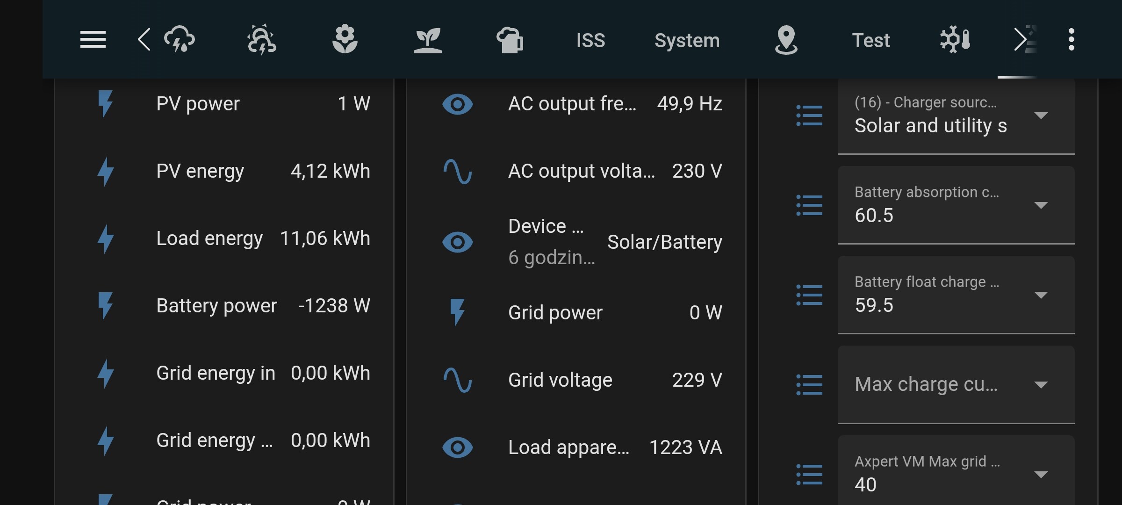Open the map marker location tab
The height and width of the screenshot is (505, 1122).
[786, 40]
